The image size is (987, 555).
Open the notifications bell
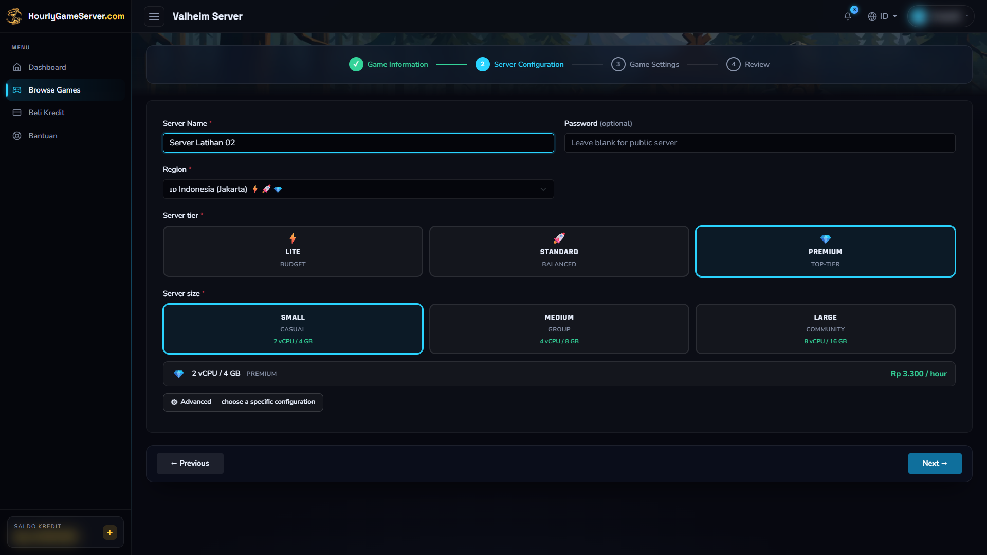[x=848, y=16]
